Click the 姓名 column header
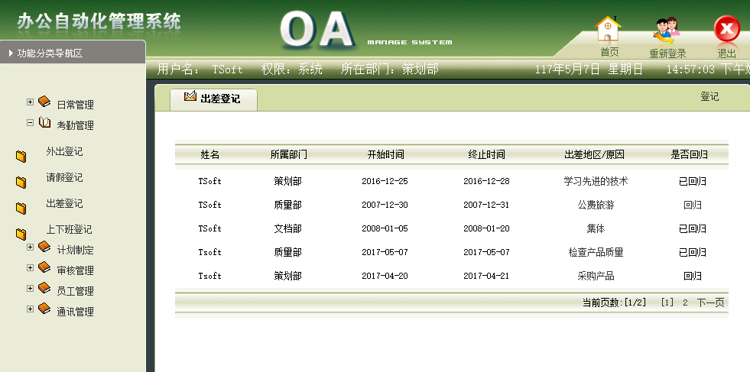The height and width of the screenshot is (372, 750). pyautogui.click(x=210, y=154)
